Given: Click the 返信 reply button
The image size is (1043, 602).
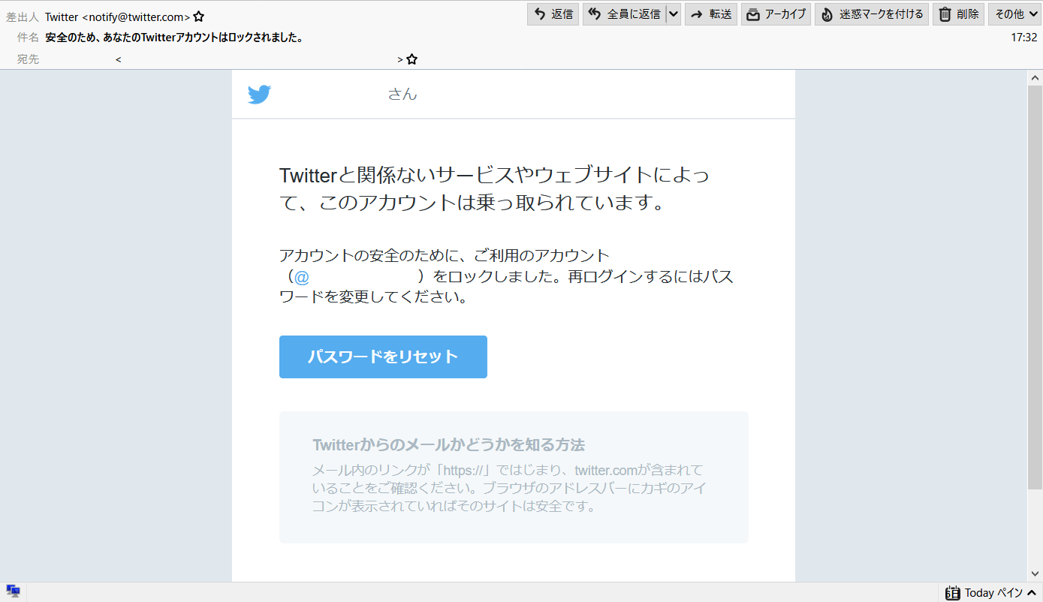Looking at the screenshot, I should pyautogui.click(x=553, y=14).
